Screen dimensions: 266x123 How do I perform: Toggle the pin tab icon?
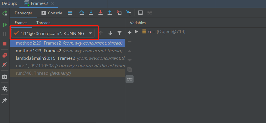[5, 100]
